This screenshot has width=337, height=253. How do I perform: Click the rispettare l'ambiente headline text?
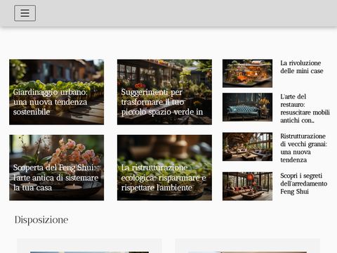coord(157,188)
